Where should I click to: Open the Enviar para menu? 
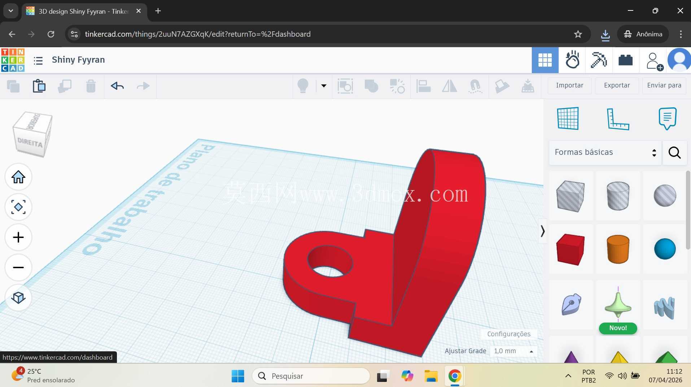click(664, 86)
